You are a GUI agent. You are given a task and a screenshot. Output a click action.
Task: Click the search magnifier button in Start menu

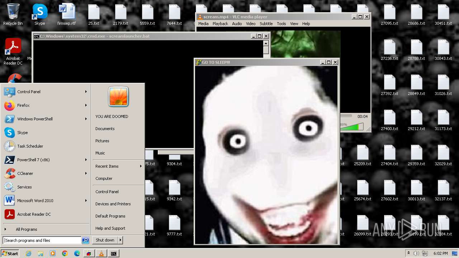(85, 240)
